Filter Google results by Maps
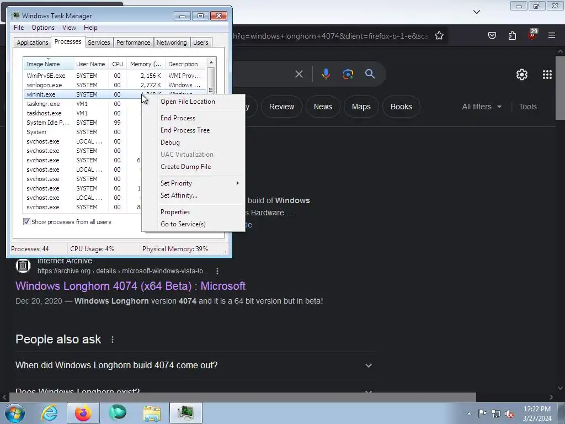This screenshot has width=565, height=424. point(361,107)
